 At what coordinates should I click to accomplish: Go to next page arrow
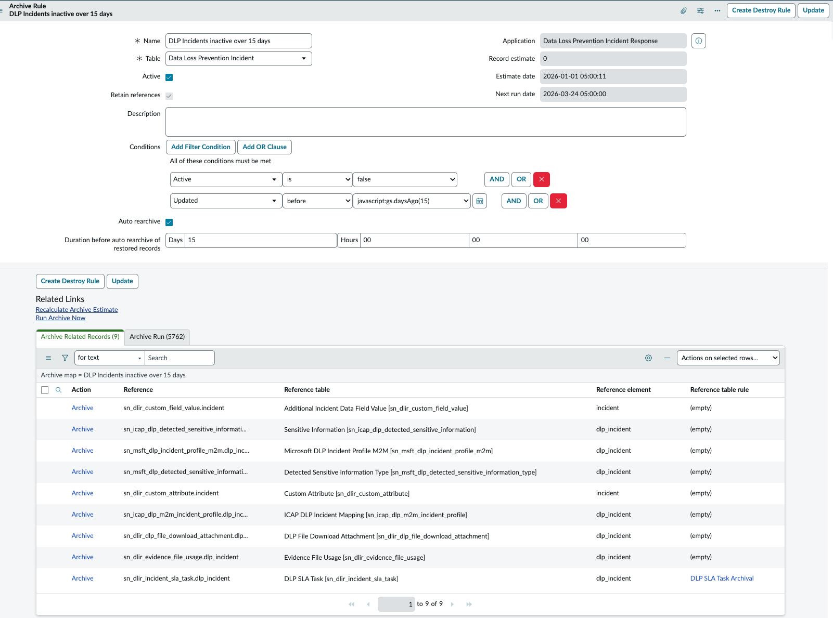click(x=452, y=604)
